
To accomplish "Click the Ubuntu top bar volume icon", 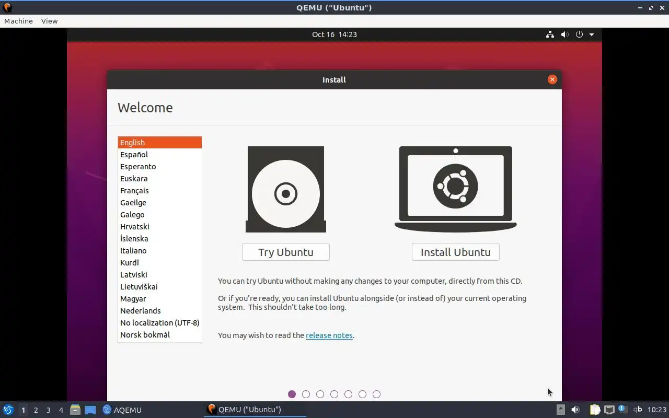I will pos(564,34).
